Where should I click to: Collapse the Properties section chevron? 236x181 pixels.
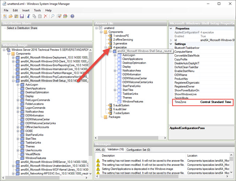[171, 28]
